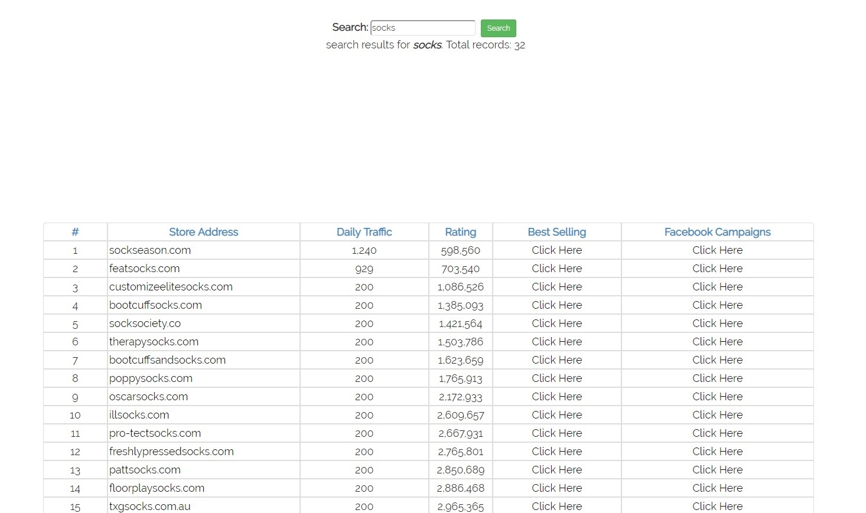Open Facebook Campaigns for floorplaysocks.com
This screenshot has width=866, height=513.
click(717, 488)
